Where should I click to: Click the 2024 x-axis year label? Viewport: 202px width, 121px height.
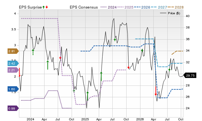(x=30, y=119)
